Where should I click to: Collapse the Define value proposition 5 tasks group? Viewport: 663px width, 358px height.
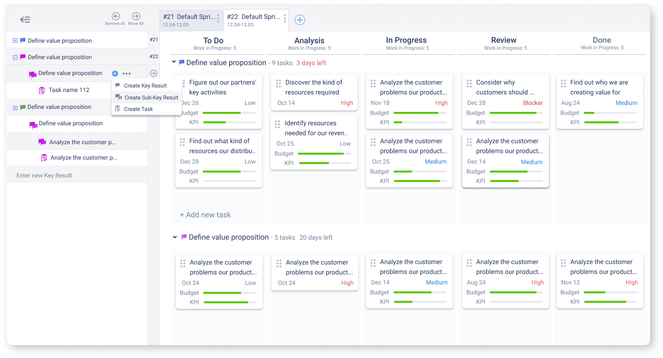175,237
